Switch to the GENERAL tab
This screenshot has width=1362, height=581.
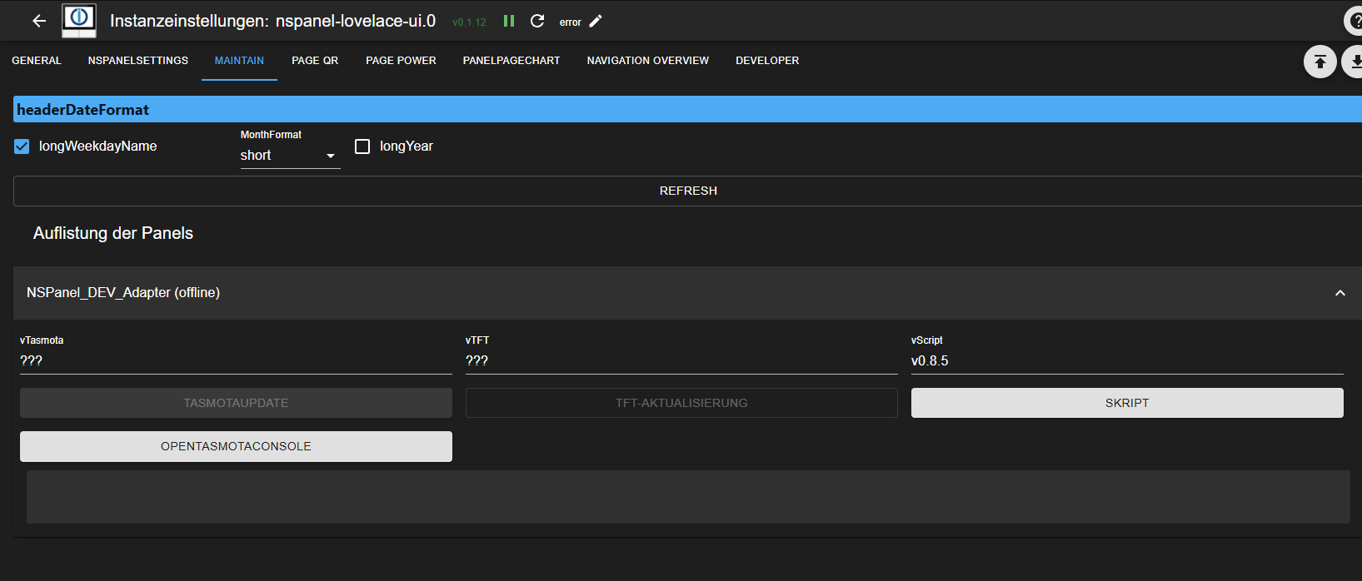(x=37, y=61)
